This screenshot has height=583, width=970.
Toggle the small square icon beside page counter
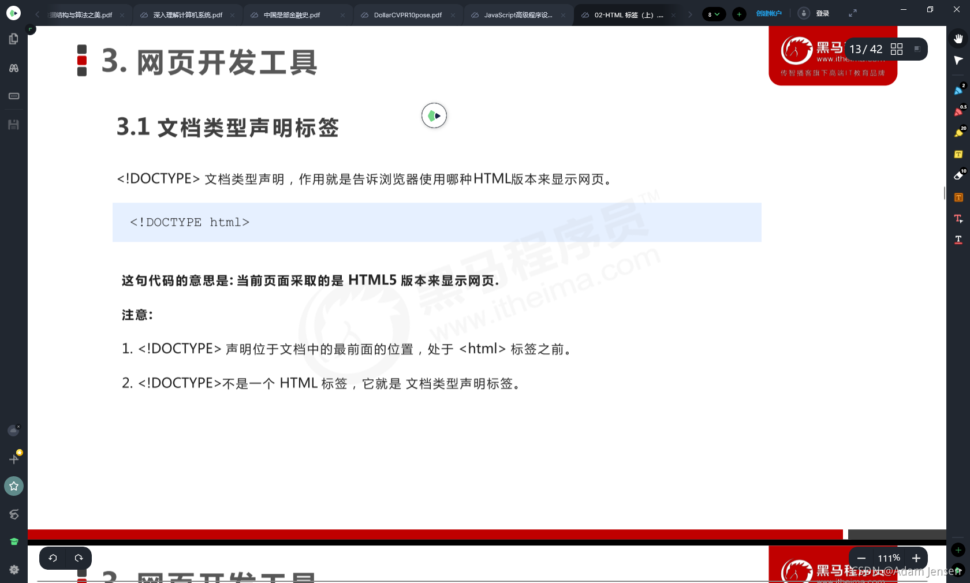[x=917, y=49]
